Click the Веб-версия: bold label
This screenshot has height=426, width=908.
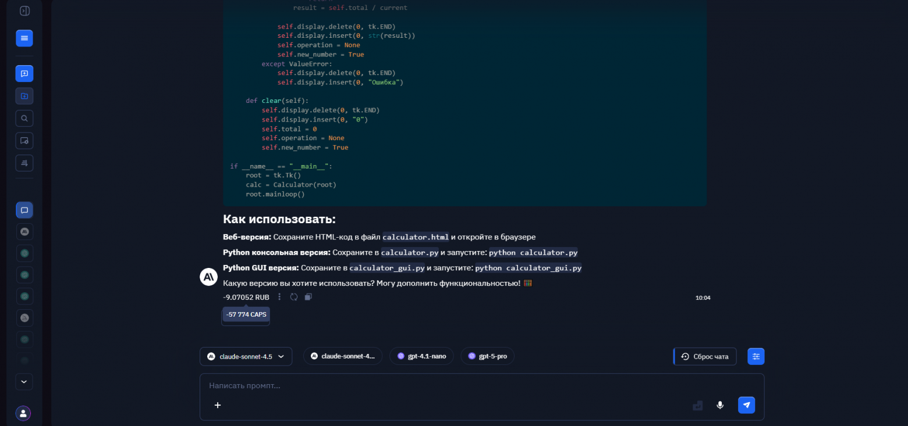pyautogui.click(x=247, y=237)
